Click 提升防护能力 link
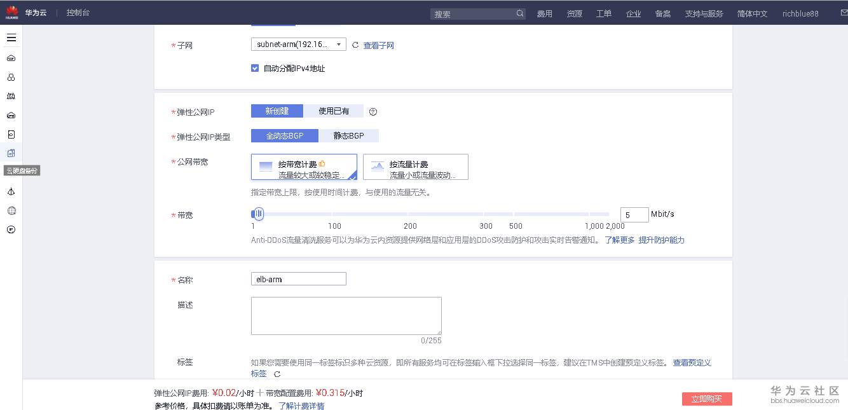Image resolution: width=848 pixels, height=410 pixels. [x=662, y=240]
